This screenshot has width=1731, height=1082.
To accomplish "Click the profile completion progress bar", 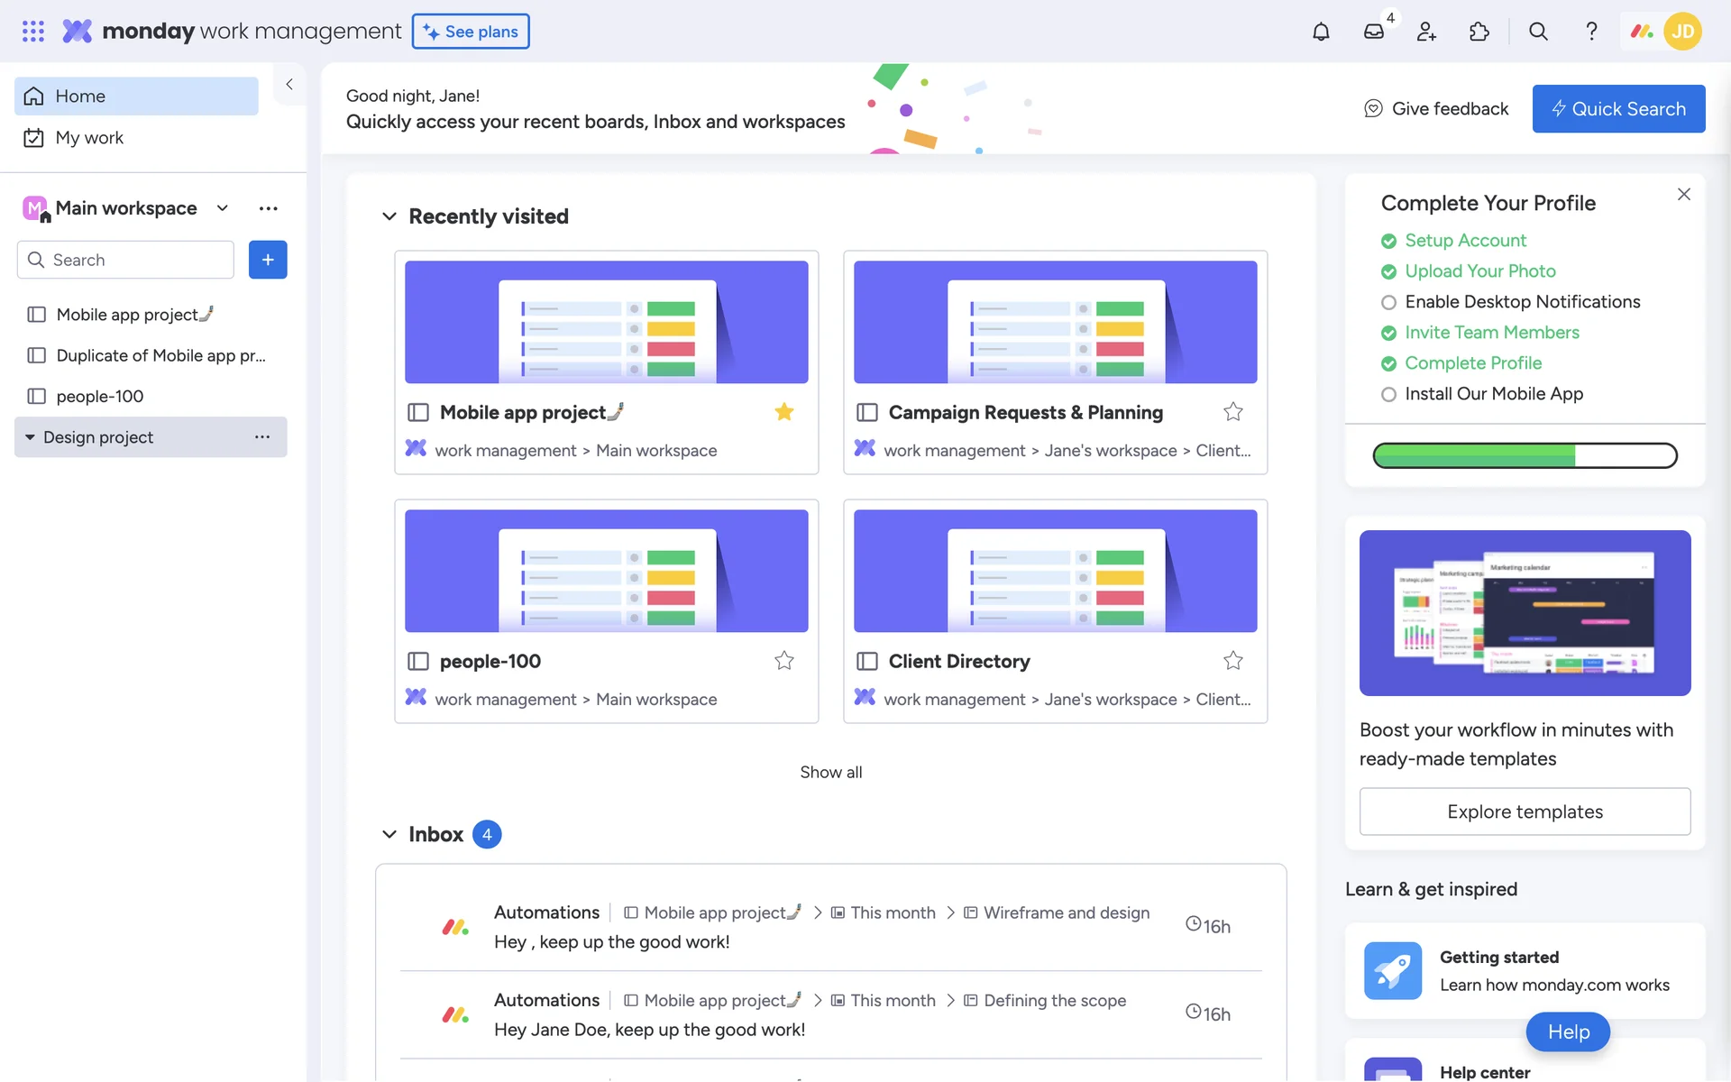I will pos(1525,455).
